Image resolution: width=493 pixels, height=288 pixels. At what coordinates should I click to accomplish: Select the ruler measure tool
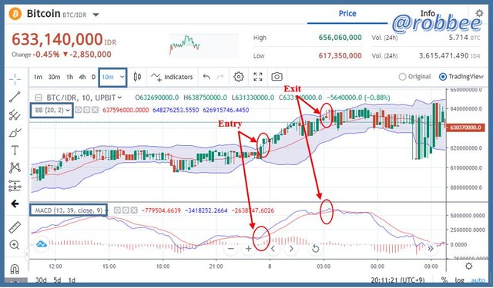pos(15,227)
